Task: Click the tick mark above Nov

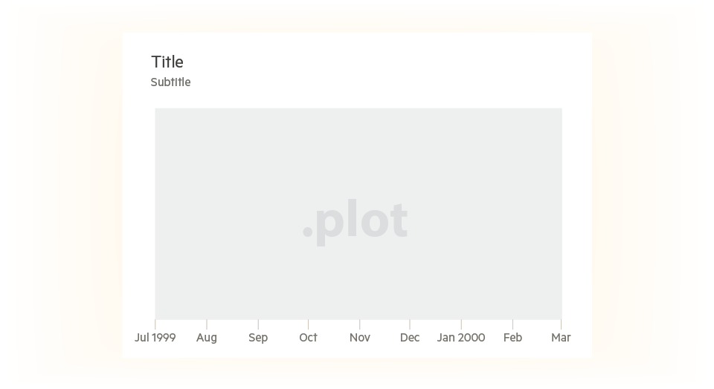Action: (360, 324)
